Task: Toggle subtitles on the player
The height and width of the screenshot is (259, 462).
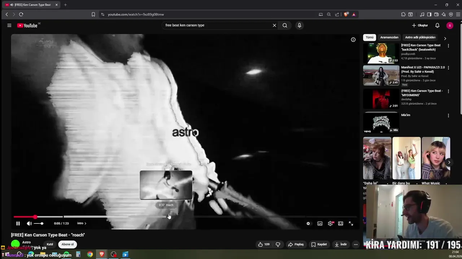Action: point(320,223)
